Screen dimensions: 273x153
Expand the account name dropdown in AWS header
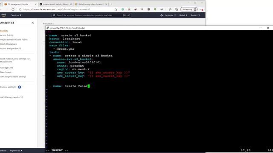click(x=170, y=15)
